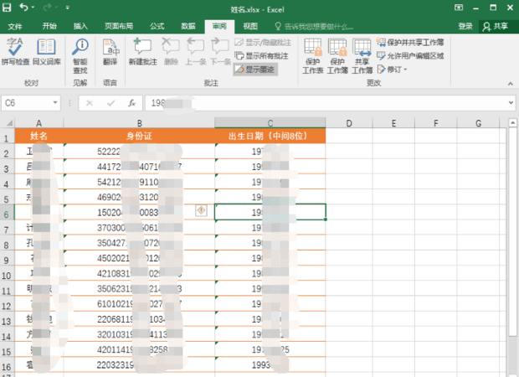Screen dimensions: 519x377
Task: Open Insert Function fx
Action: point(131,103)
